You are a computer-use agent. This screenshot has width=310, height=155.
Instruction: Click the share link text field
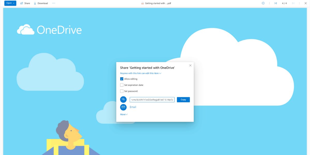click(152, 100)
